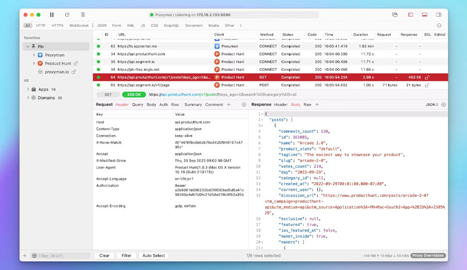Click the Product Hunt sidebar app icon
Image resolution: width=467 pixels, height=270 pixels.
40,64
